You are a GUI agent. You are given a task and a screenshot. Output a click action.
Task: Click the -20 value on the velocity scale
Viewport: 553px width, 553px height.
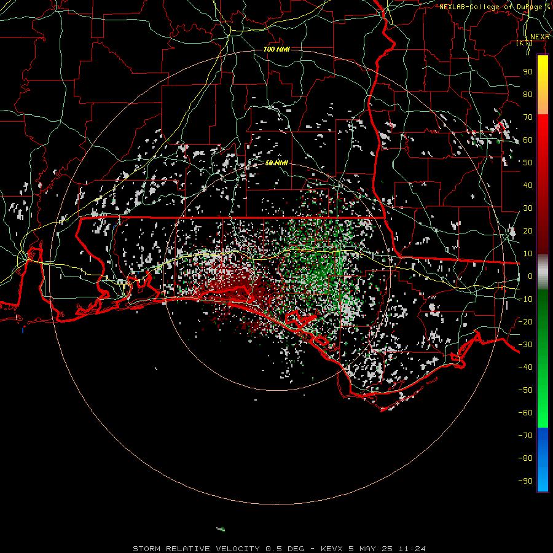pyautogui.click(x=525, y=321)
